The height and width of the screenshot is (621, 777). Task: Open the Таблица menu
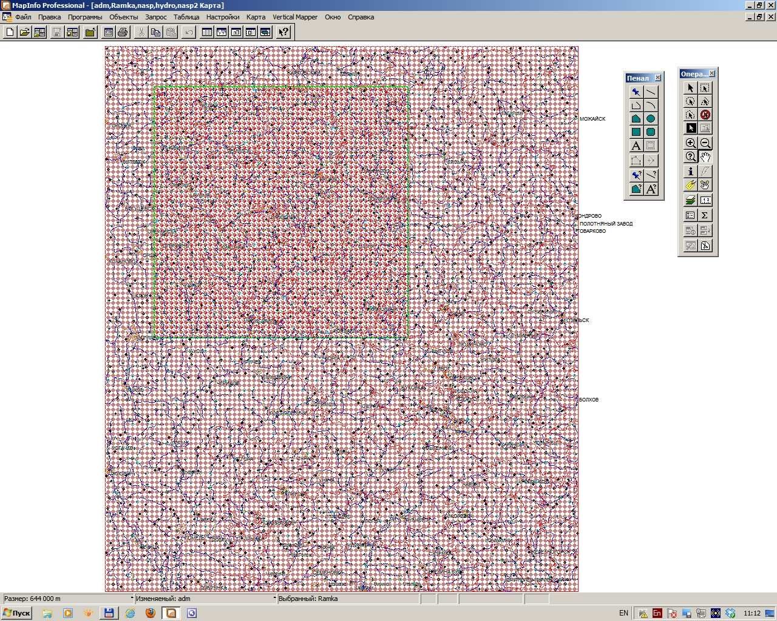(x=186, y=17)
